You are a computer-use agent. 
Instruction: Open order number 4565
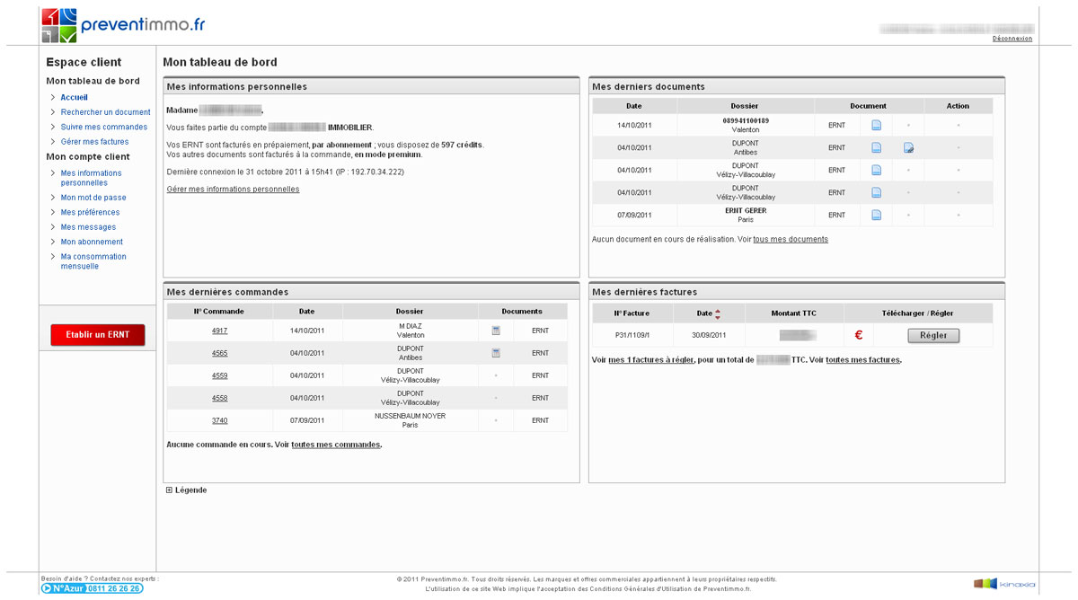point(220,353)
